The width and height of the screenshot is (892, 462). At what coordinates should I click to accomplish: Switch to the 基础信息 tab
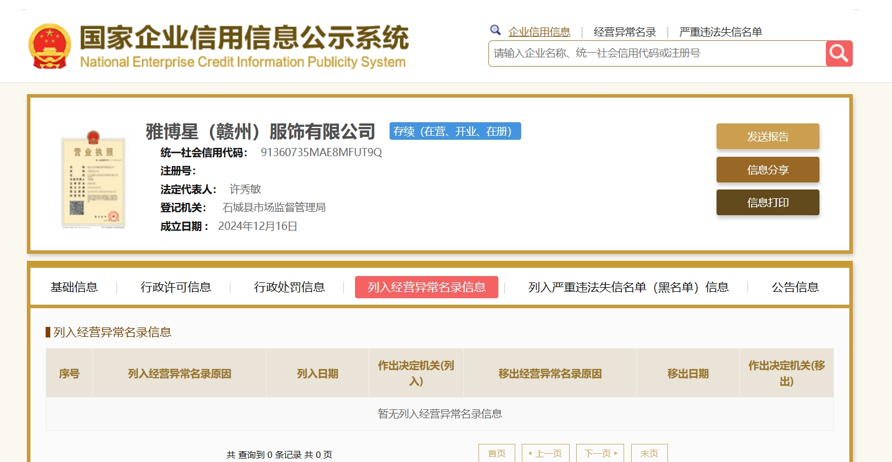coord(74,287)
